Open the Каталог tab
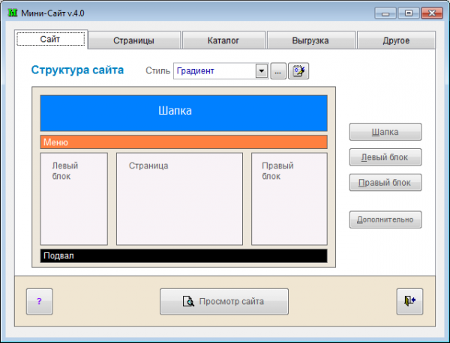Viewport: 450px width, 343px height. (223, 40)
